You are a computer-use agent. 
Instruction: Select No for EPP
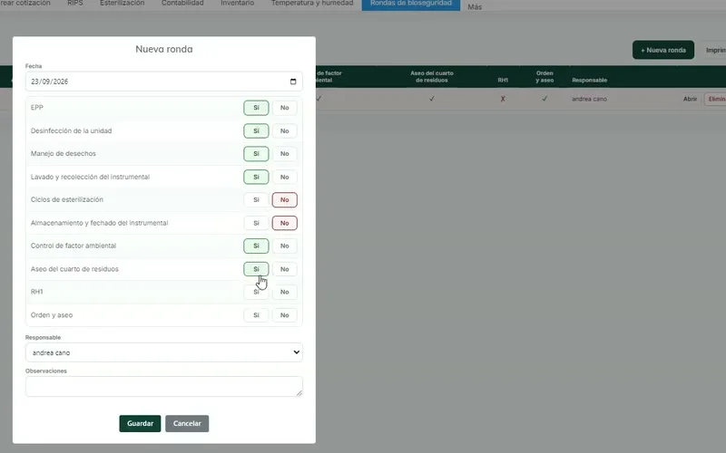tap(284, 108)
